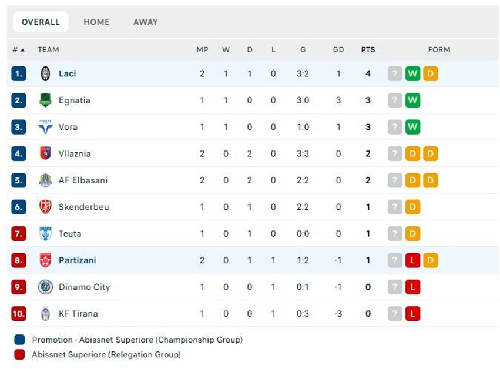Click the Laci club crest icon

[x=45, y=73]
